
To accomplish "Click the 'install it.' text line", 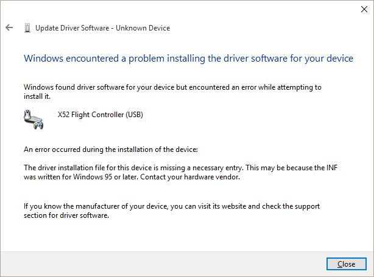I will 37,96.
